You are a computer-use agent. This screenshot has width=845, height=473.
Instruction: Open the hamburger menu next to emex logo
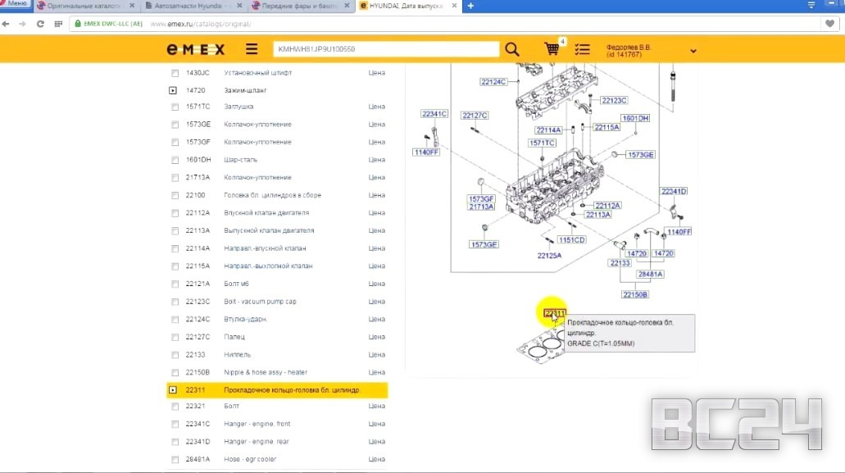(251, 49)
